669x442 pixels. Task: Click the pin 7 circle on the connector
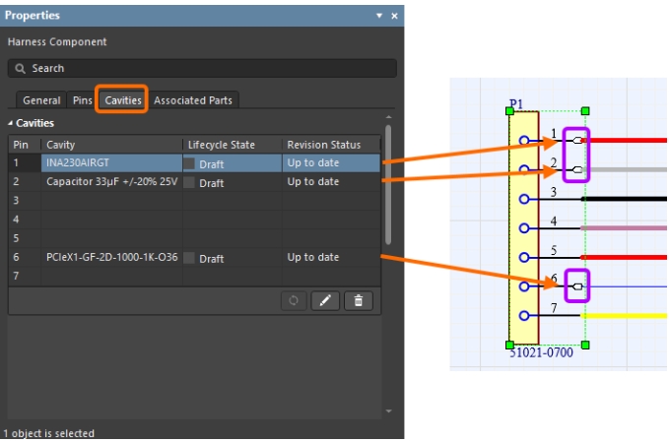point(524,315)
